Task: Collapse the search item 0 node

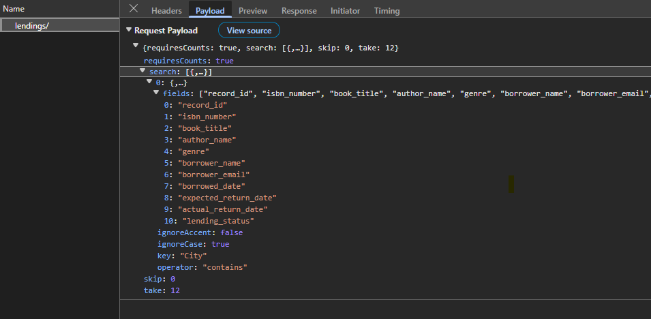Action: (x=149, y=81)
